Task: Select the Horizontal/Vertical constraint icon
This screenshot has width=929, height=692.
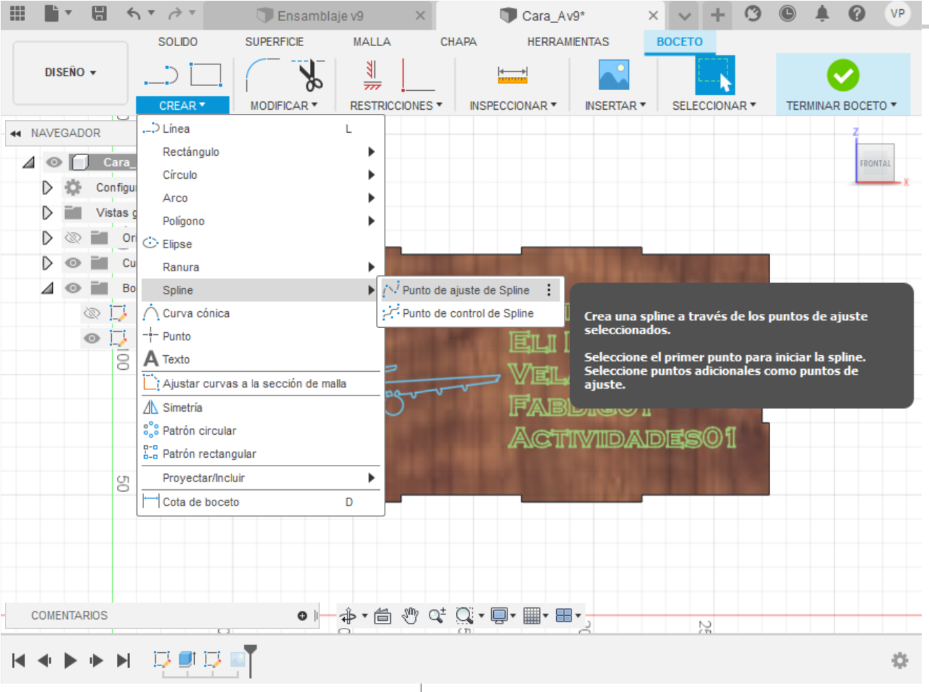Action: pyautogui.click(x=372, y=75)
